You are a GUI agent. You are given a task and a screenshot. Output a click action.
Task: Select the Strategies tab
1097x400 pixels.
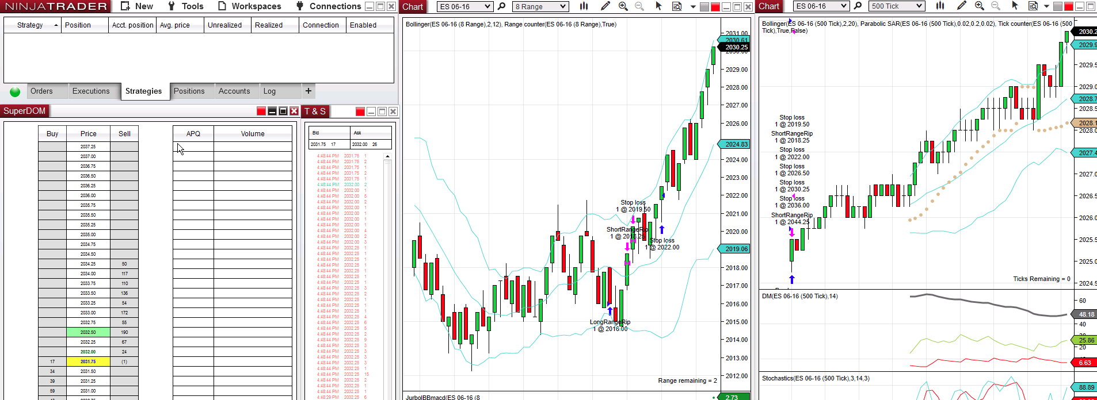click(x=144, y=91)
